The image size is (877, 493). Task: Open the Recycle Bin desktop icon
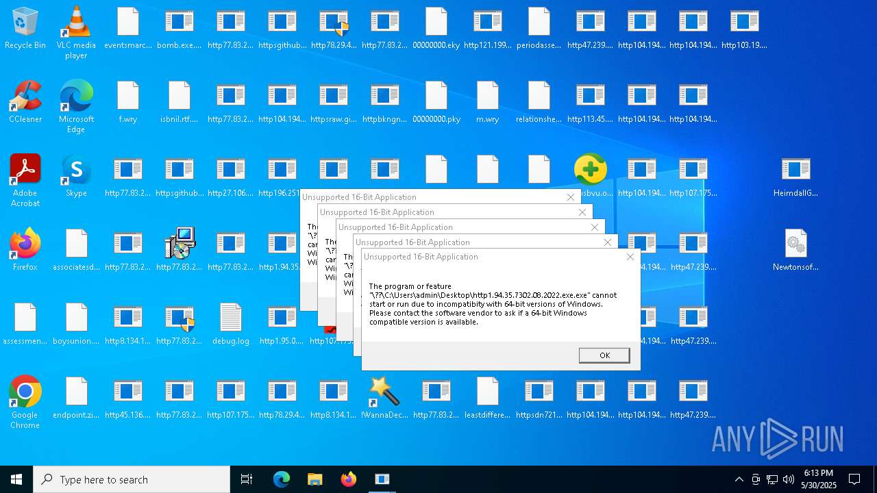(x=25, y=29)
